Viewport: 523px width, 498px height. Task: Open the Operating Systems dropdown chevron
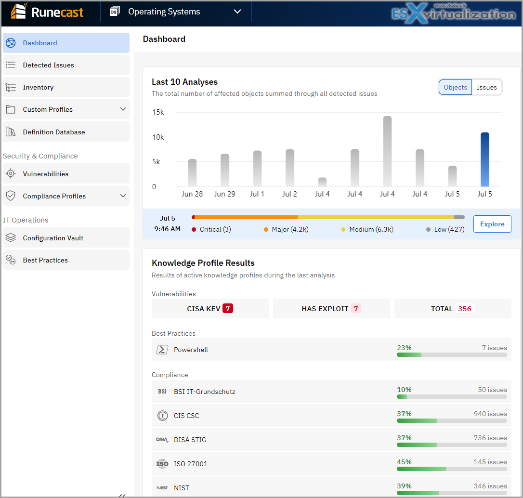[x=237, y=12]
